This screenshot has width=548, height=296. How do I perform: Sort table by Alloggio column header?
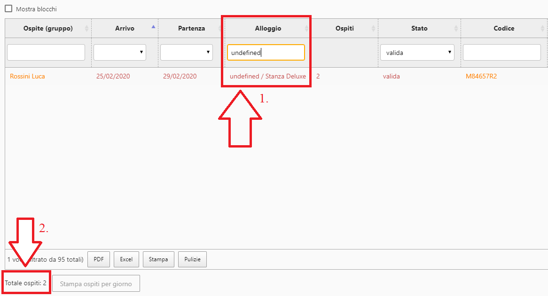[x=268, y=29]
